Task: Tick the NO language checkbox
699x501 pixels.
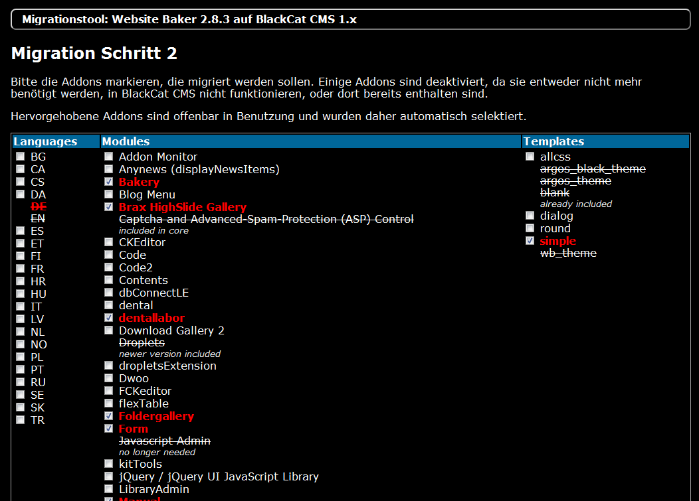Action: (21, 344)
